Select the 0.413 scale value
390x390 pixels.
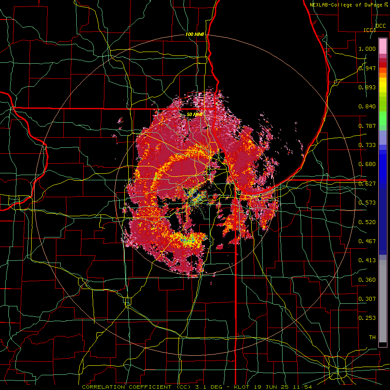point(367,260)
